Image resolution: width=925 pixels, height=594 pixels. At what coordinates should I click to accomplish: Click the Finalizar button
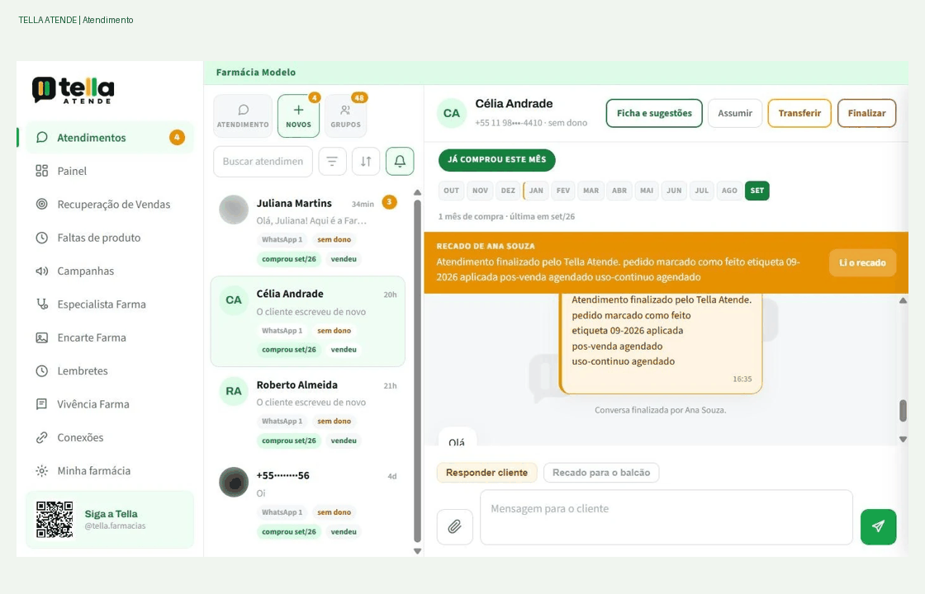(x=866, y=113)
